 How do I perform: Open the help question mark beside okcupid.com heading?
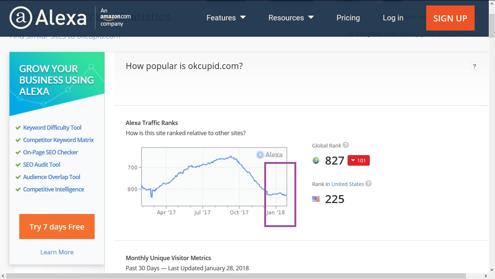click(x=474, y=66)
